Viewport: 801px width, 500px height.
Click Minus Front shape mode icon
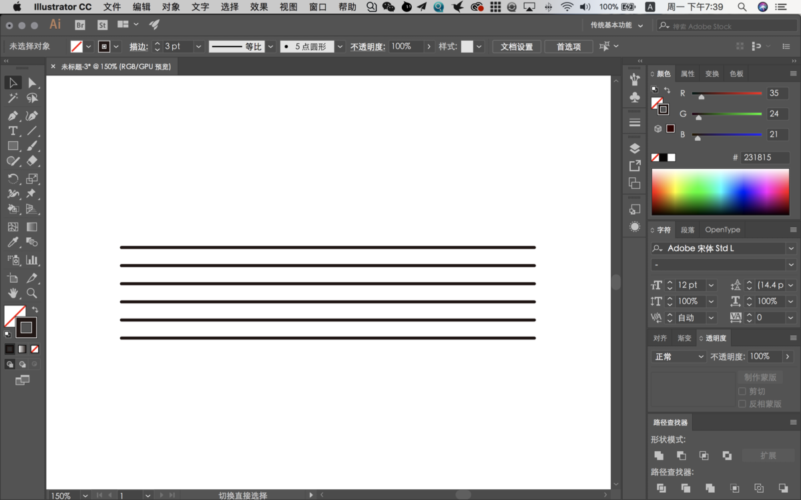tap(682, 455)
